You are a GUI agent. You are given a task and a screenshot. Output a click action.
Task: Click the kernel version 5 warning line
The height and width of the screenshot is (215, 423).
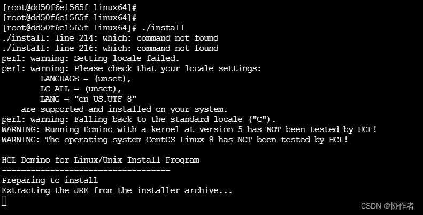coord(189,129)
